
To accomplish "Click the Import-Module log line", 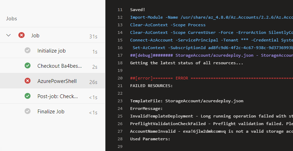I will [212, 17].
